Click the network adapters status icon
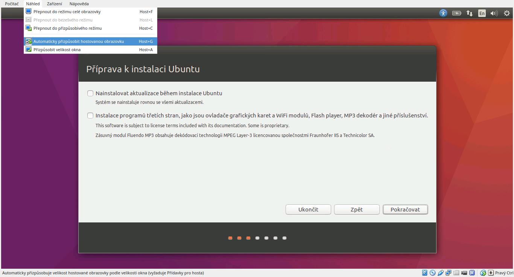 point(448,273)
